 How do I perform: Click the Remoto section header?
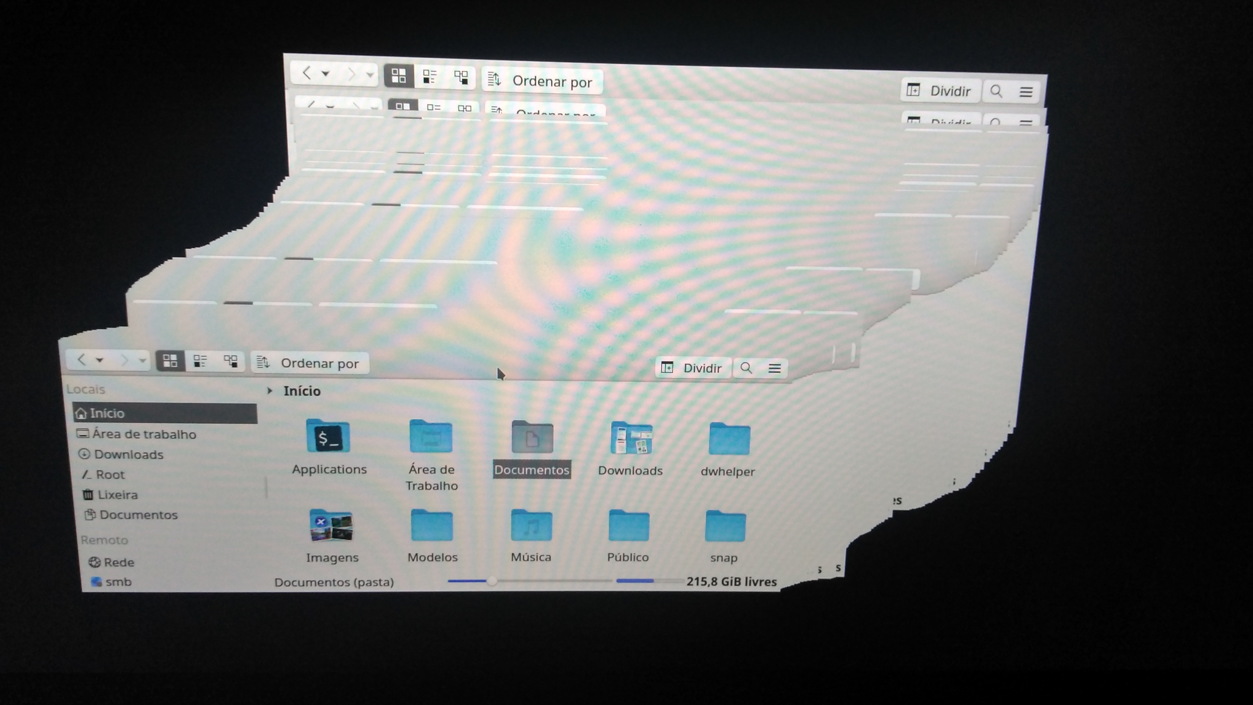[104, 541]
